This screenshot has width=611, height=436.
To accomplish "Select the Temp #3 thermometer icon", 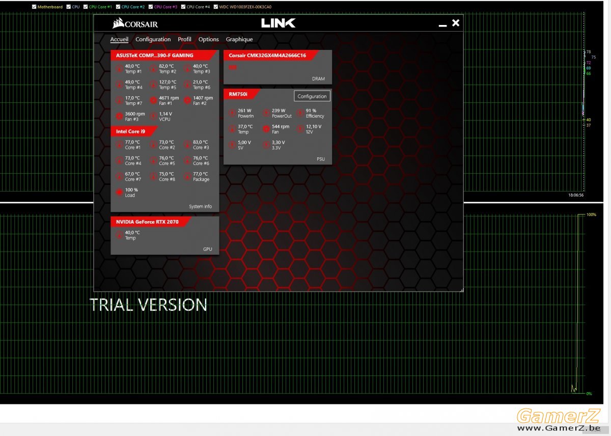I will (x=187, y=69).
